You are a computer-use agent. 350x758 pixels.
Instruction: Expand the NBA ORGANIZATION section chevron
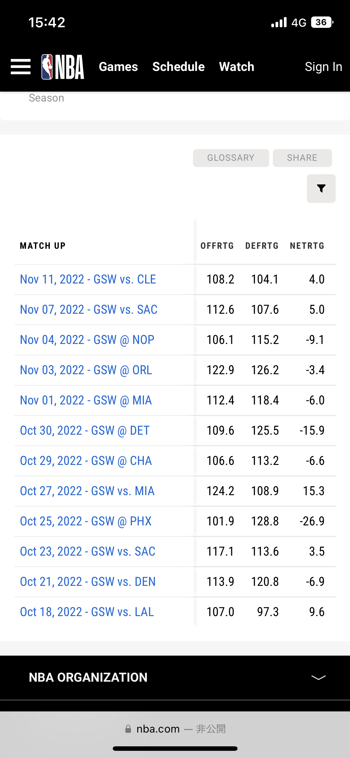[318, 677]
